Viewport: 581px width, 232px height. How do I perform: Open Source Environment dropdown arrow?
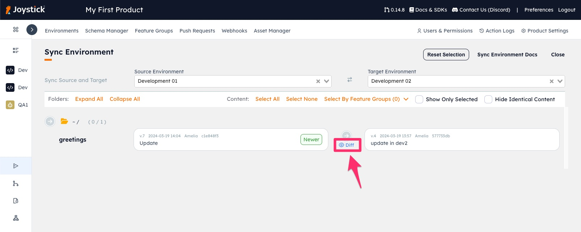pyautogui.click(x=327, y=81)
